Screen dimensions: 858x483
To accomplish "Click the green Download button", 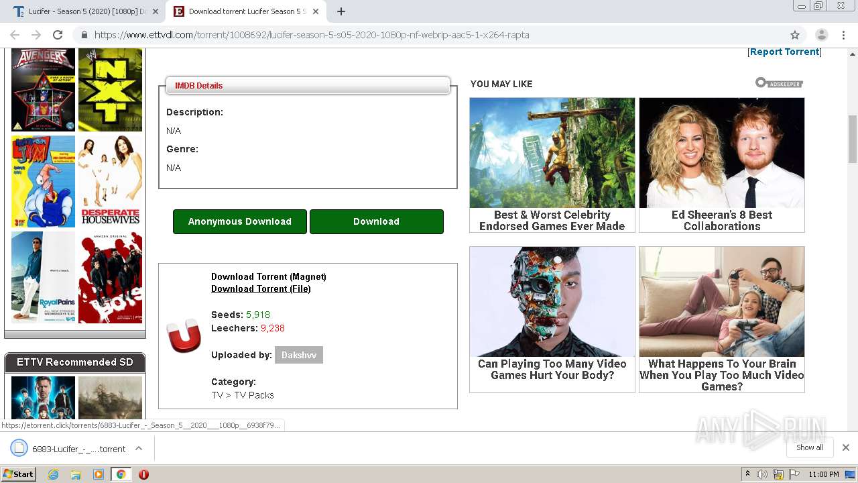I will point(376,221).
